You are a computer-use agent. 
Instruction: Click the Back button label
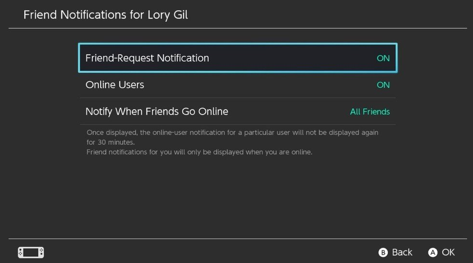pyautogui.click(x=402, y=252)
